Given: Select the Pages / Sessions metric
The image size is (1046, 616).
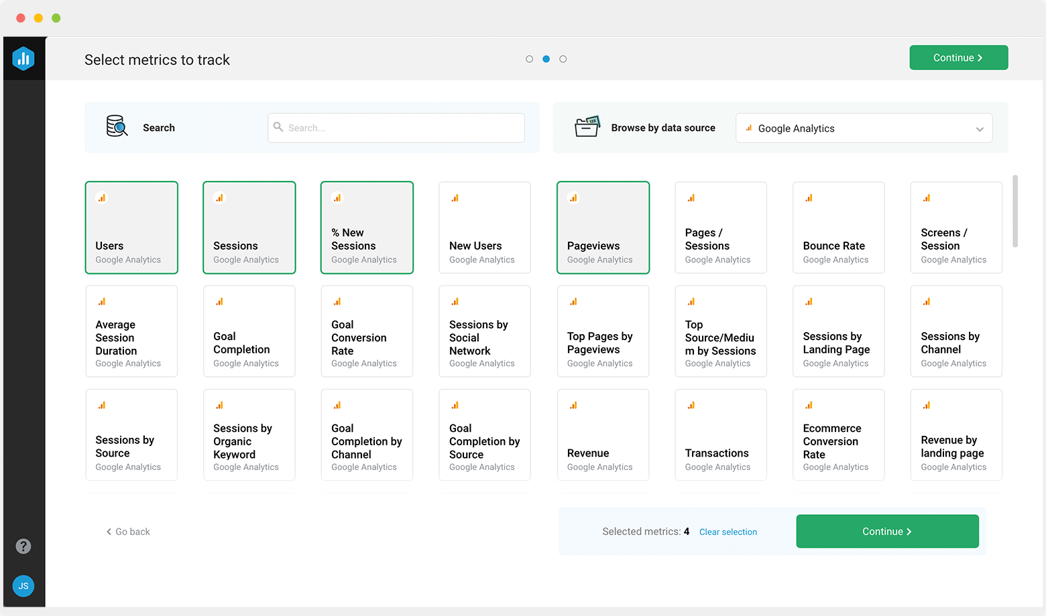Looking at the screenshot, I should (721, 228).
